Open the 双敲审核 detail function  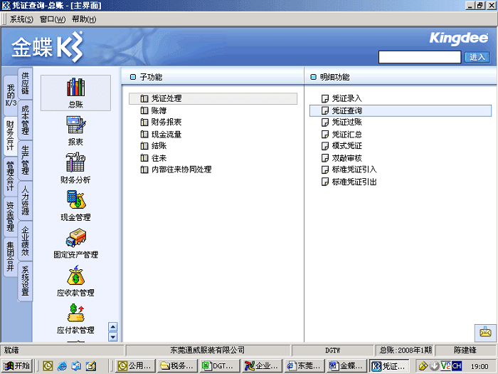point(341,158)
